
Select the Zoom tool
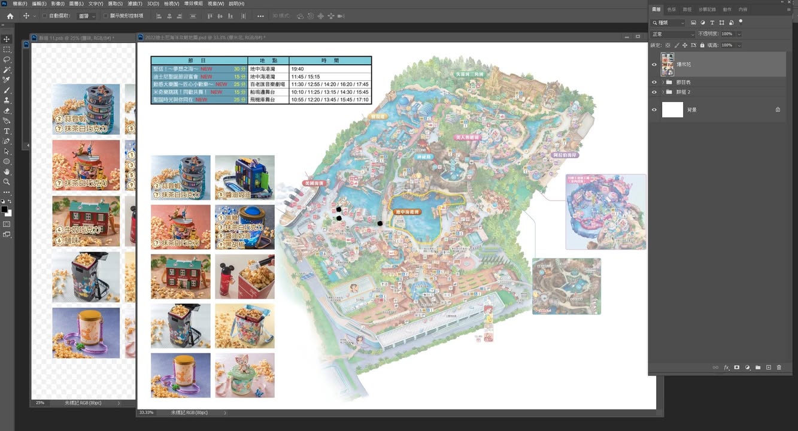coord(7,182)
